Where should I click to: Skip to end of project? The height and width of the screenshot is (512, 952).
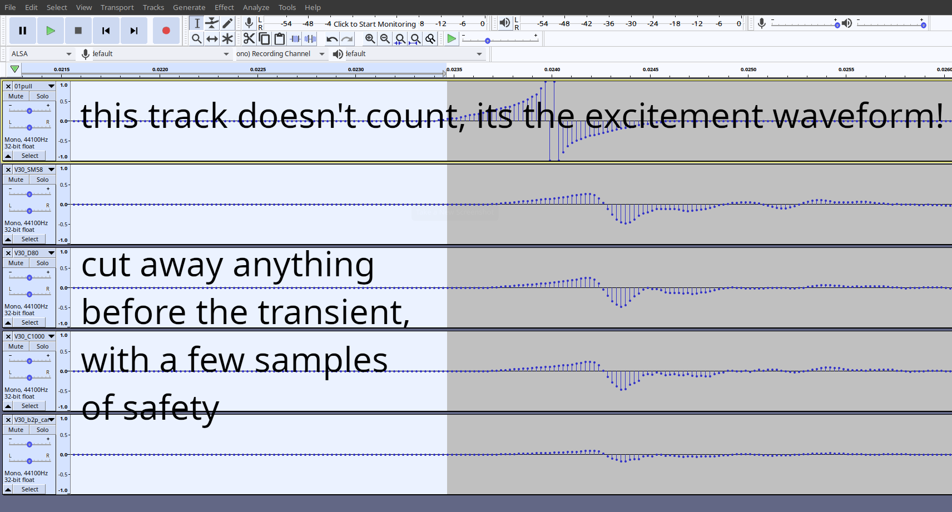(134, 31)
